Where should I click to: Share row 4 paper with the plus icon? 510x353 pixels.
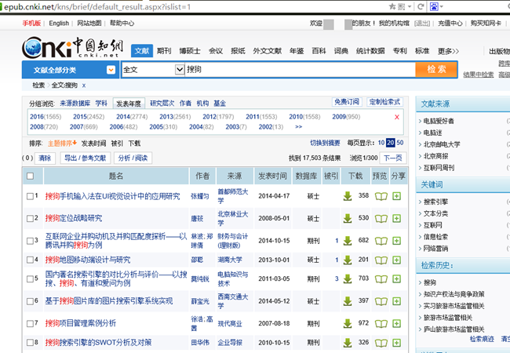(396, 260)
